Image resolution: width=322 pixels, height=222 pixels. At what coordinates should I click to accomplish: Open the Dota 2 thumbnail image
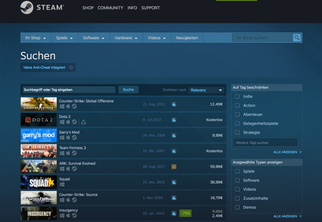[38, 120]
